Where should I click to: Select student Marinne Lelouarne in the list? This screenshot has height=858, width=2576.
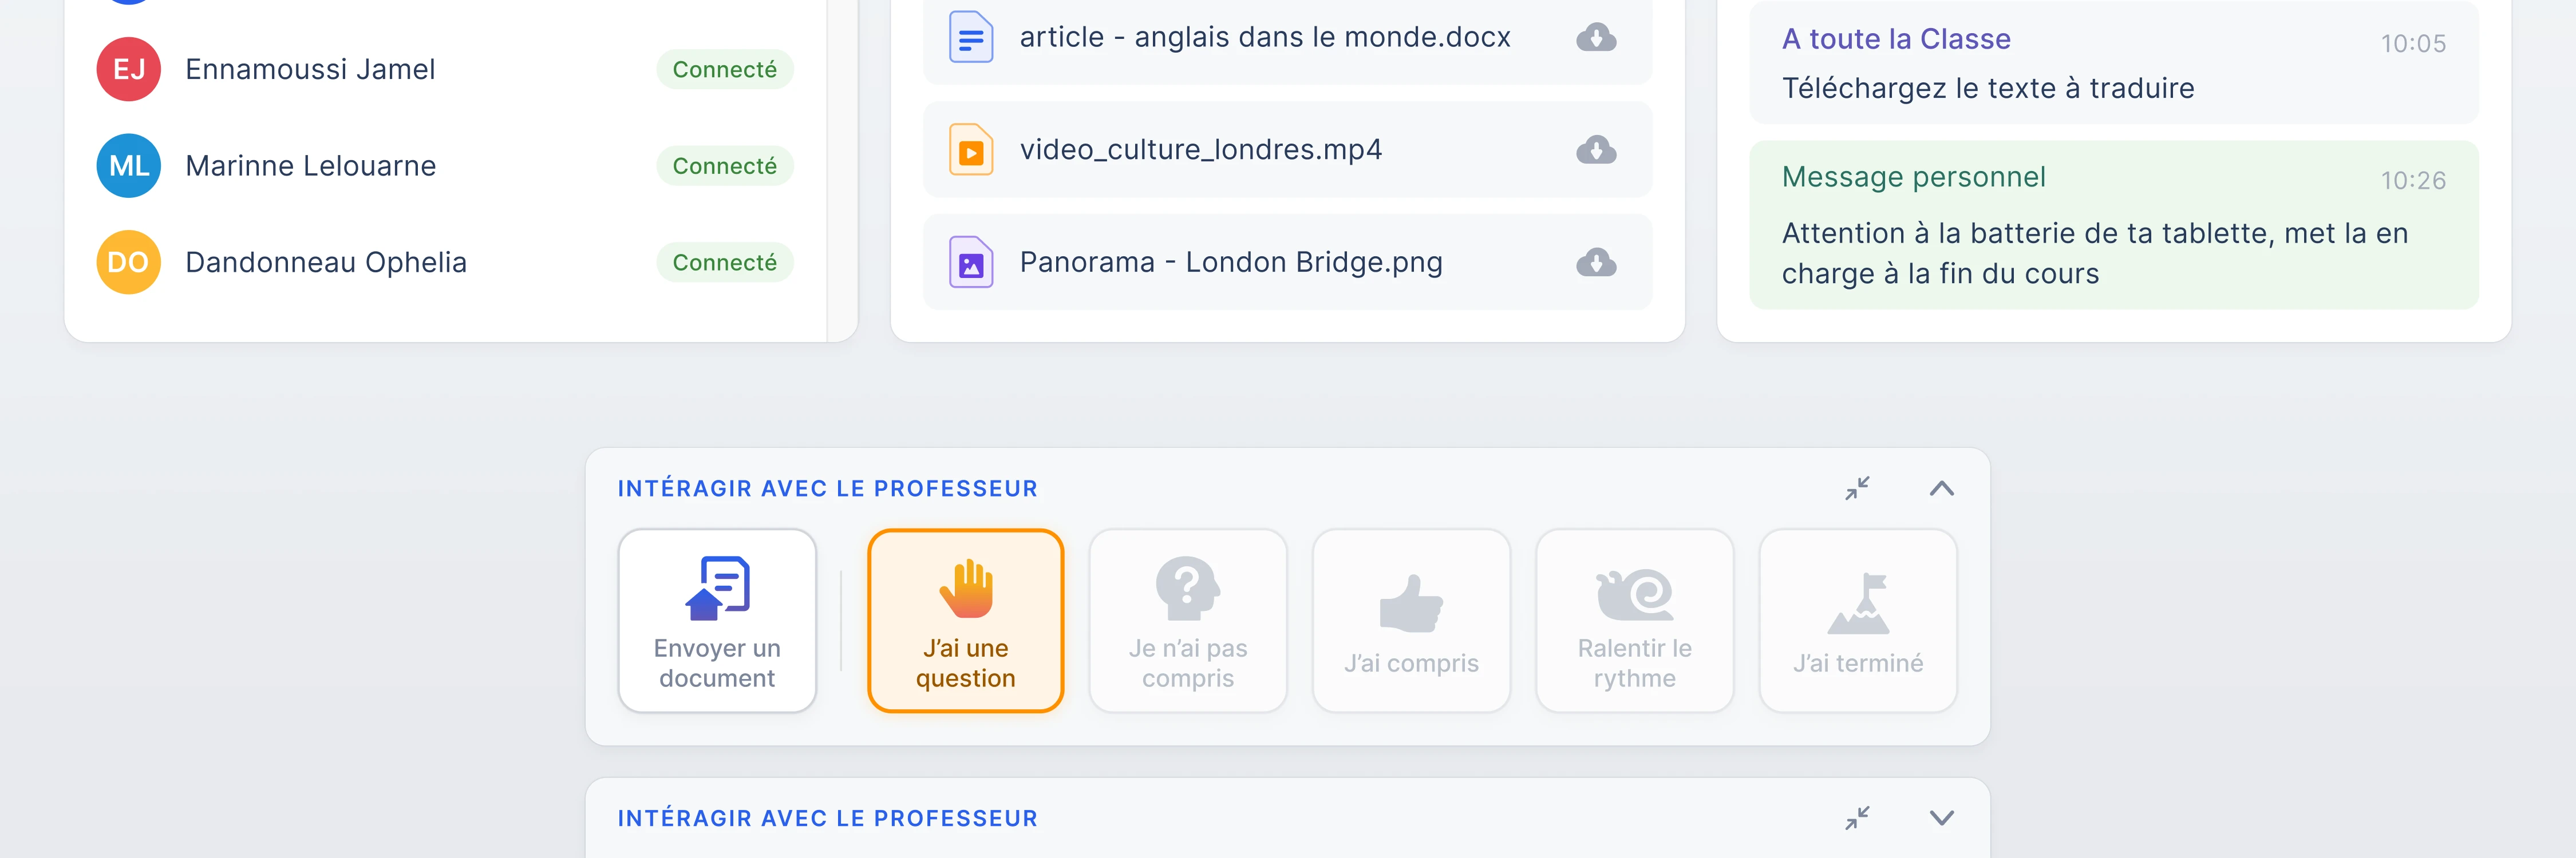tap(311, 166)
